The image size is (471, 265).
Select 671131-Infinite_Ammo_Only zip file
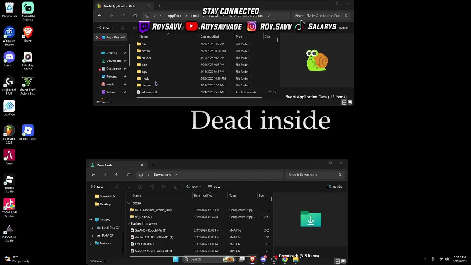click(x=153, y=210)
